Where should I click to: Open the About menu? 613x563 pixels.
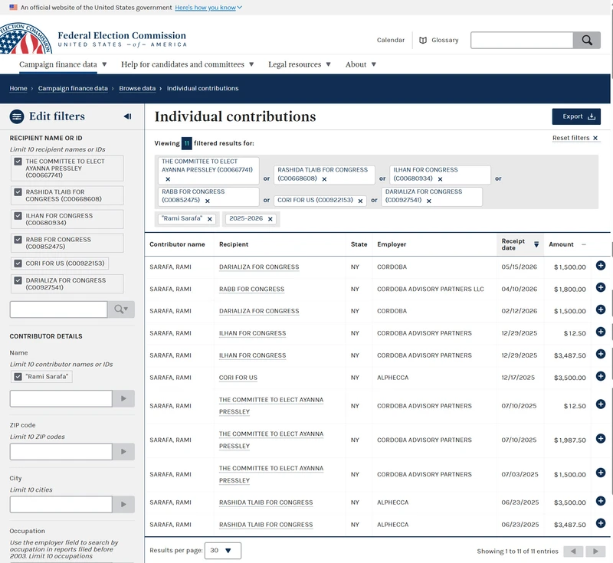[360, 64]
